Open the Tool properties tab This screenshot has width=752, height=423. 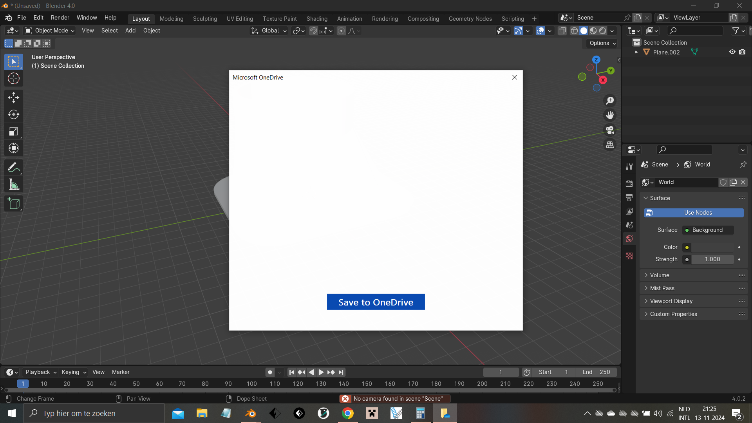[629, 166]
